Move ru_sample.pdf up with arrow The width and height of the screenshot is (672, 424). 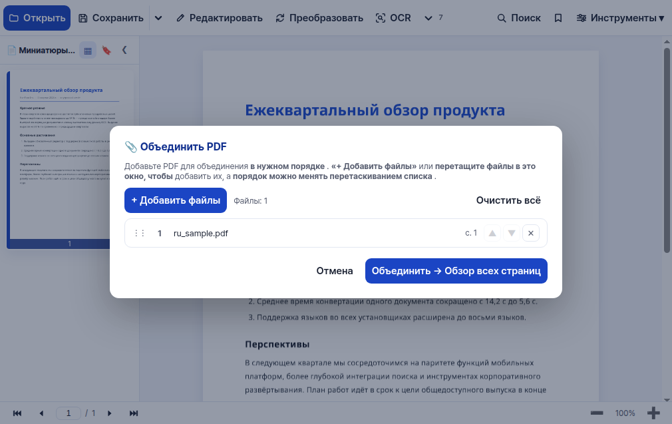[x=492, y=233]
